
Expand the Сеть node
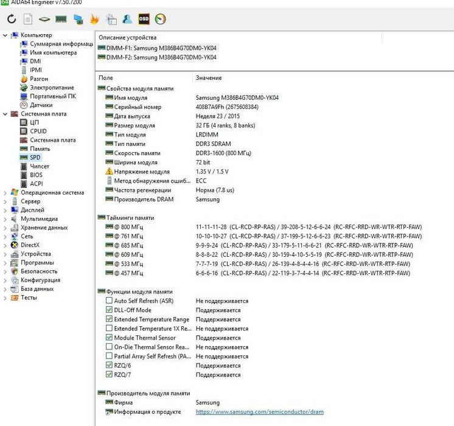5,237
